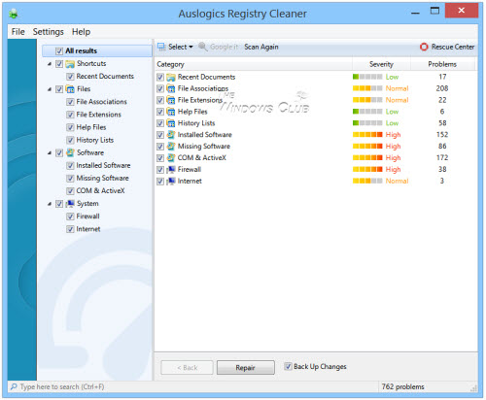Click the COM & ActiveX row icon
Viewport: 486px width, 400px height.
click(x=171, y=158)
